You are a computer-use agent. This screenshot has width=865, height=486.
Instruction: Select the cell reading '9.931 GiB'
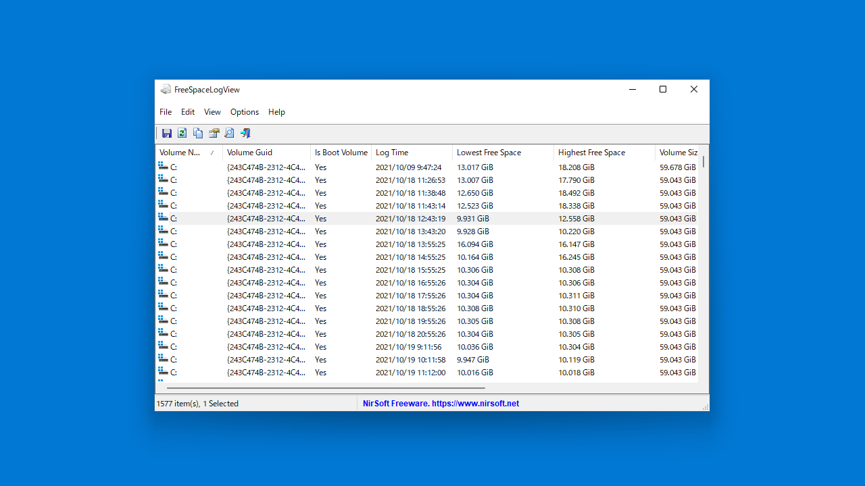tap(473, 219)
